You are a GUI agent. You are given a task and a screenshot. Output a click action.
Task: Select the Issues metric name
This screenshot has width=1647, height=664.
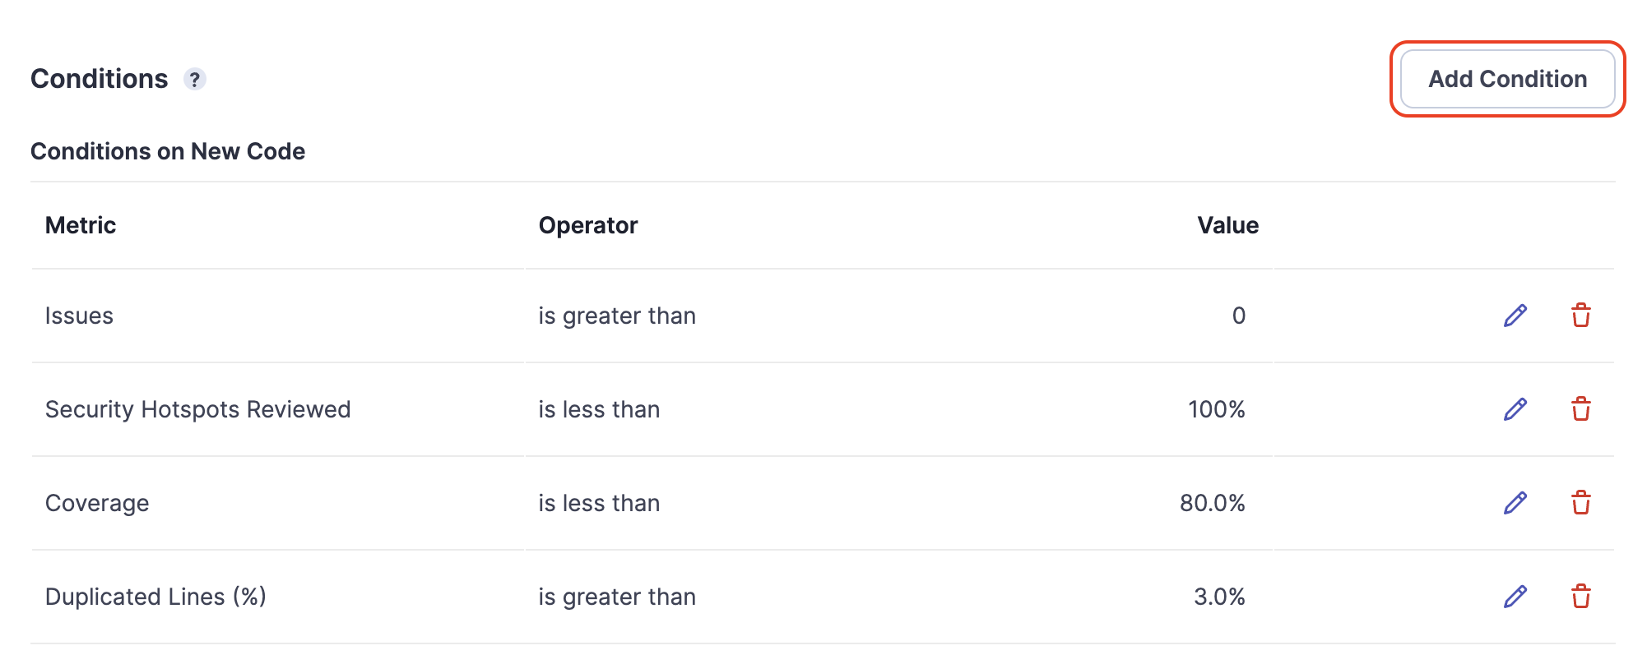point(79,316)
